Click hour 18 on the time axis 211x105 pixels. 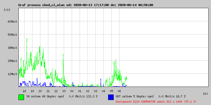pos(24,91)
